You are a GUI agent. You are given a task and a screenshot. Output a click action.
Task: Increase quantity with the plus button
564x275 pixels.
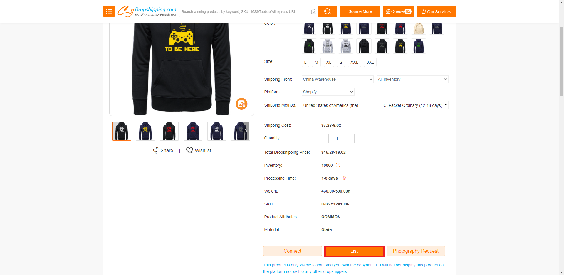tap(350, 139)
